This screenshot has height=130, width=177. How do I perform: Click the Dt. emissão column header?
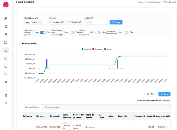pos(55,116)
